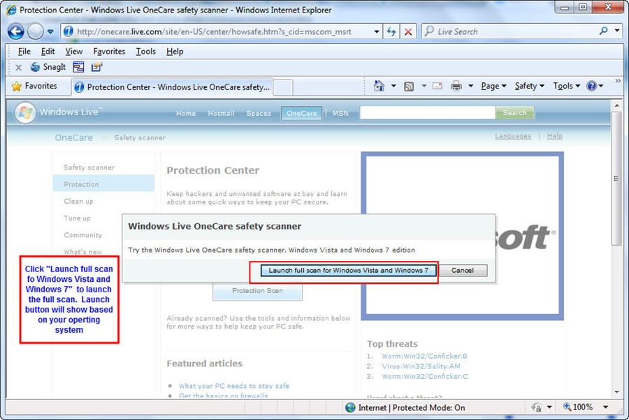Go back with the Back arrow button
This screenshot has height=420, width=629.
pyautogui.click(x=15, y=31)
